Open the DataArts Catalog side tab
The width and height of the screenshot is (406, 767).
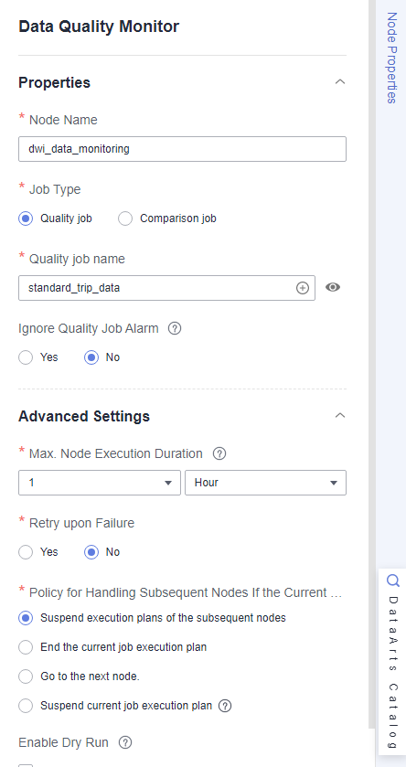393,660
